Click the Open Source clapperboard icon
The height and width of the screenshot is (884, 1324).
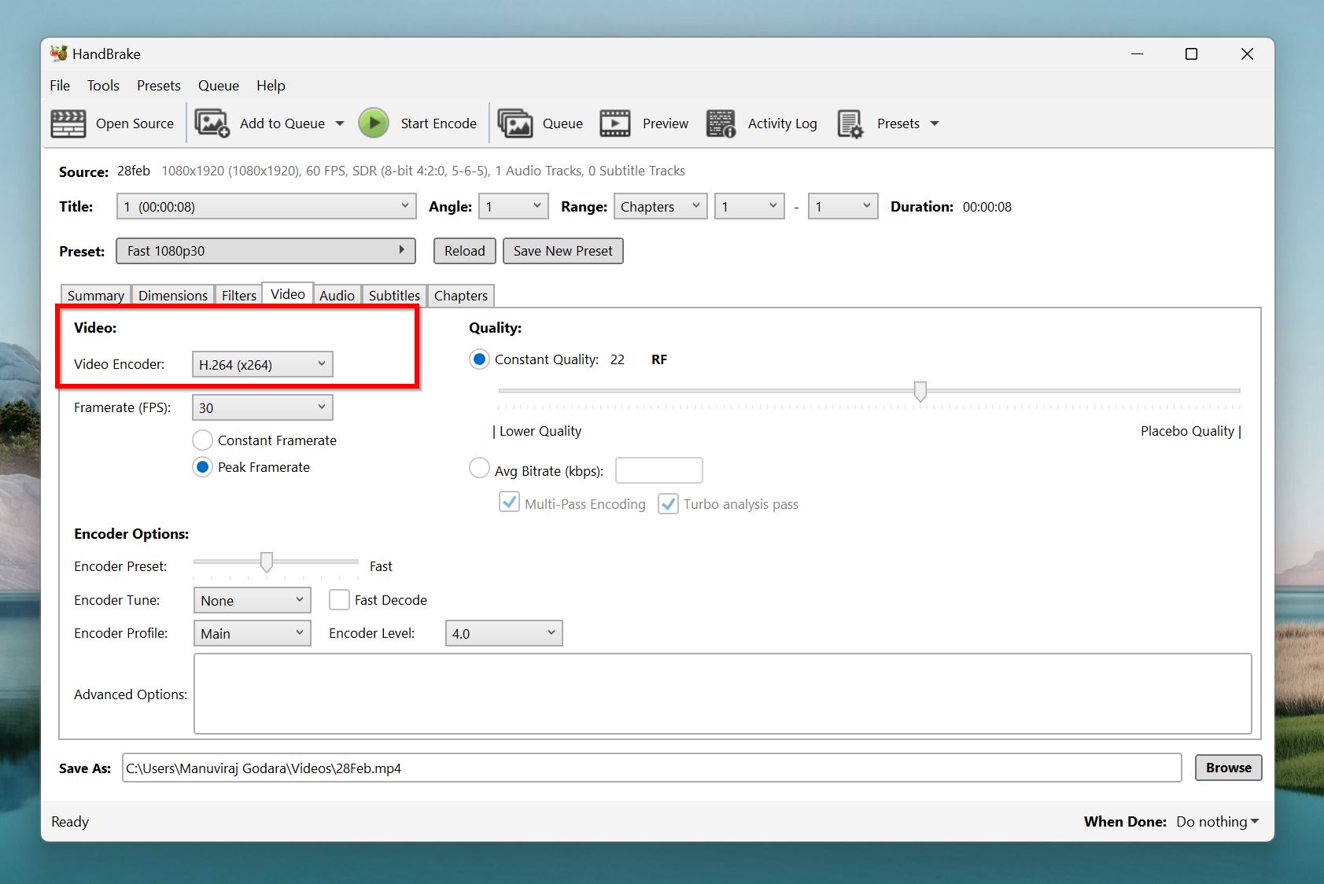pyautogui.click(x=68, y=123)
